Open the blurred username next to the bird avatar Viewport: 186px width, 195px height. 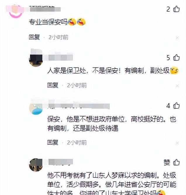[x=79, y=106]
